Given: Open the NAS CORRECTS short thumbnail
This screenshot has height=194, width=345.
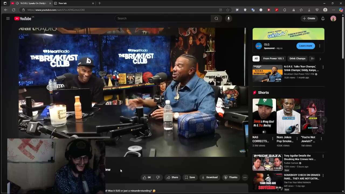Looking at the screenshot, I should pyautogui.click(x=264, y=116).
